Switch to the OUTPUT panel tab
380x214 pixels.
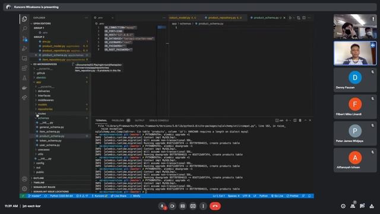(x=140, y=120)
